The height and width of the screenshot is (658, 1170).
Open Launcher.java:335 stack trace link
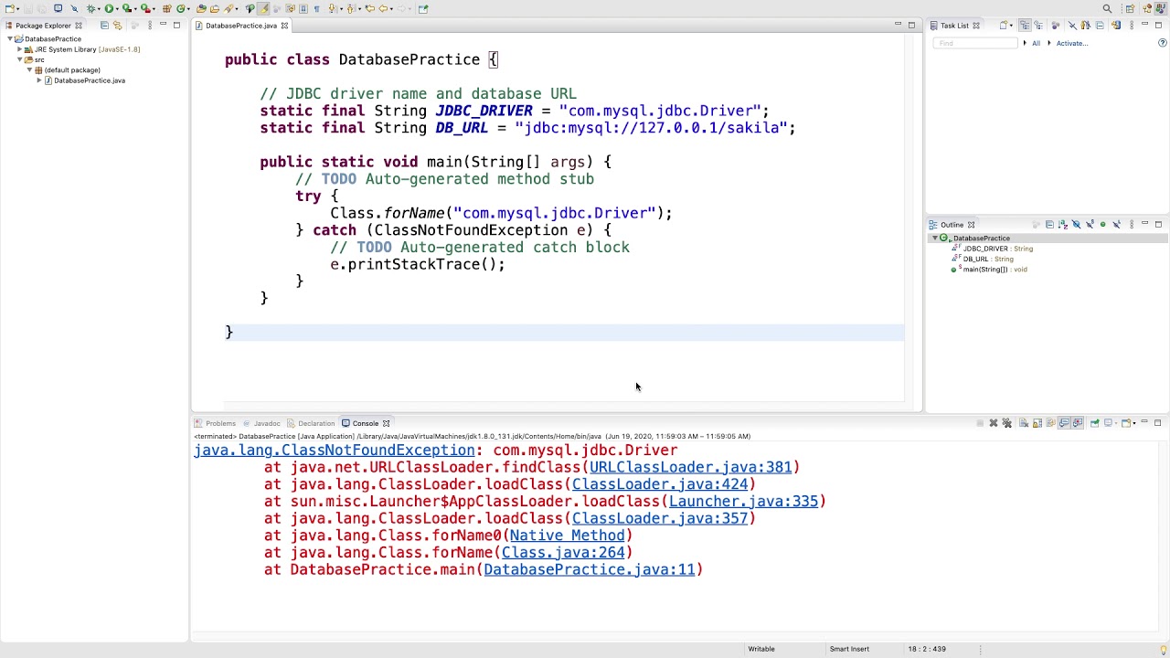pyautogui.click(x=743, y=501)
